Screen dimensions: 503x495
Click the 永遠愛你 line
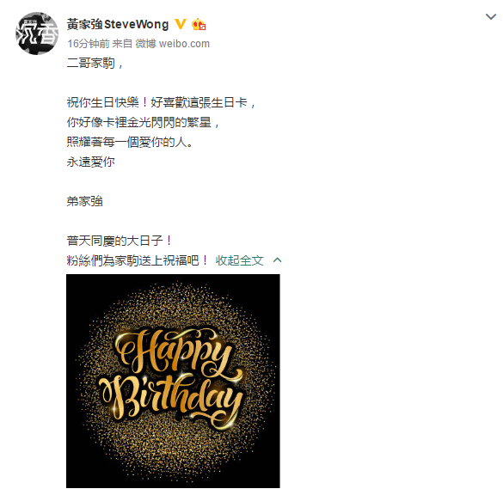[x=91, y=162]
